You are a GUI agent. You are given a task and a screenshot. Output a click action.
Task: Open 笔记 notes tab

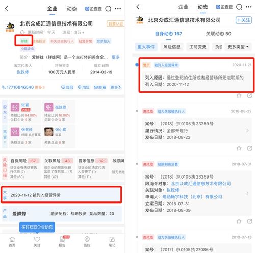tap(112, 241)
